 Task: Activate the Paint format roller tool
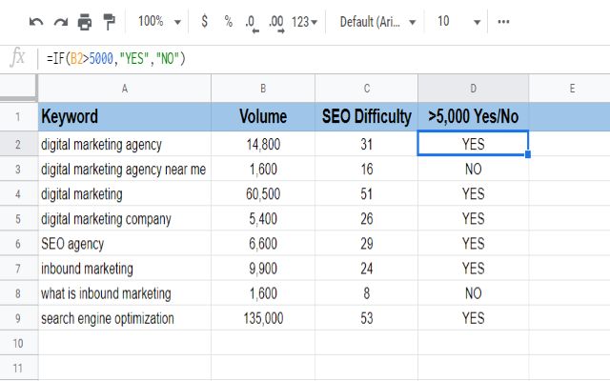coord(109,21)
